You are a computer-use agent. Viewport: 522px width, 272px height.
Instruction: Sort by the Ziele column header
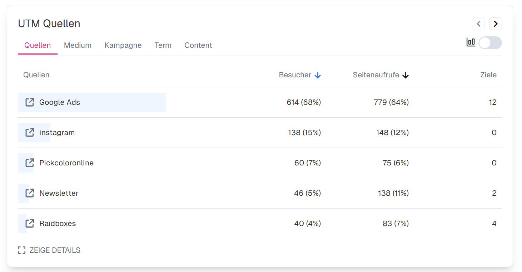click(488, 75)
